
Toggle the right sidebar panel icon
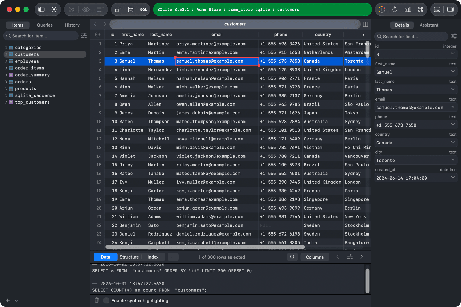click(450, 10)
